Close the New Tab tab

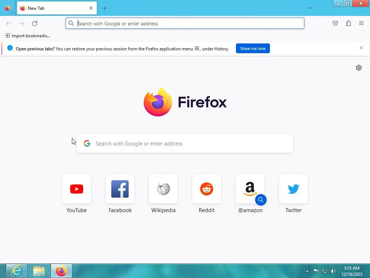point(91,8)
